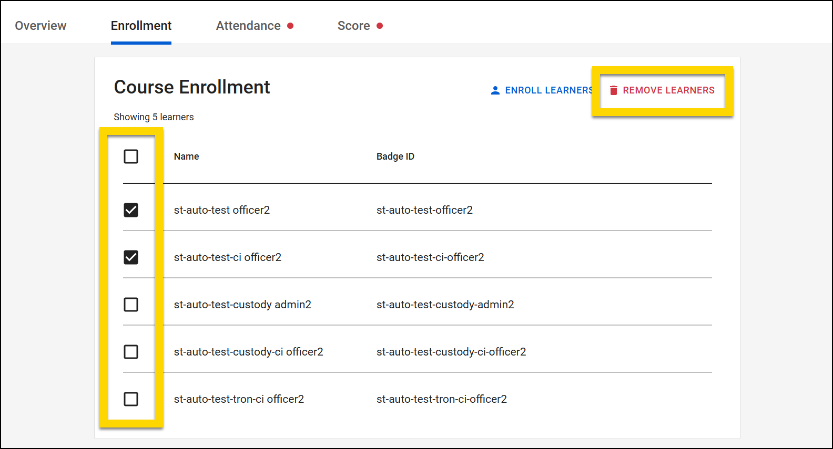Click the Name column header
This screenshot has height=449, width=833.
186,156
